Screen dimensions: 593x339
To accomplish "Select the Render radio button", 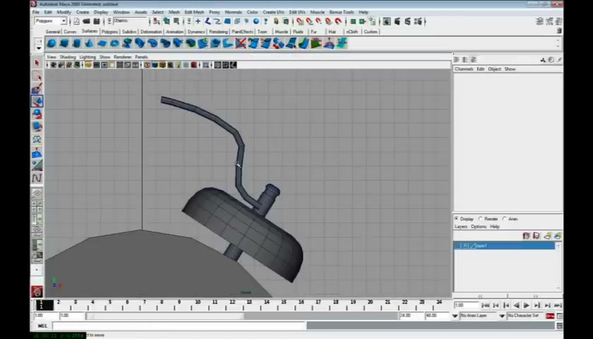I will pyautogui.click(x=481, y=219).
